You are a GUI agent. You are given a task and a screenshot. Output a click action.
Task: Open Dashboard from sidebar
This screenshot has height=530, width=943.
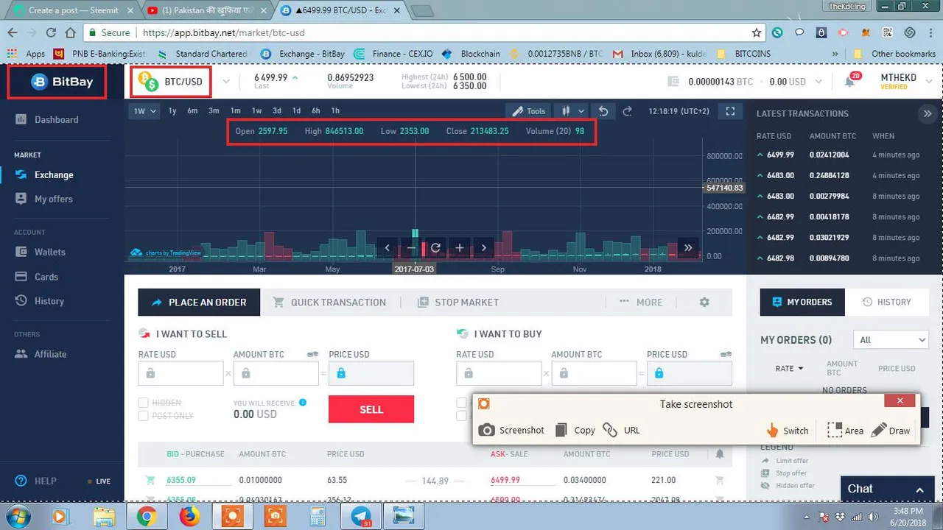[x=56, y=119]
